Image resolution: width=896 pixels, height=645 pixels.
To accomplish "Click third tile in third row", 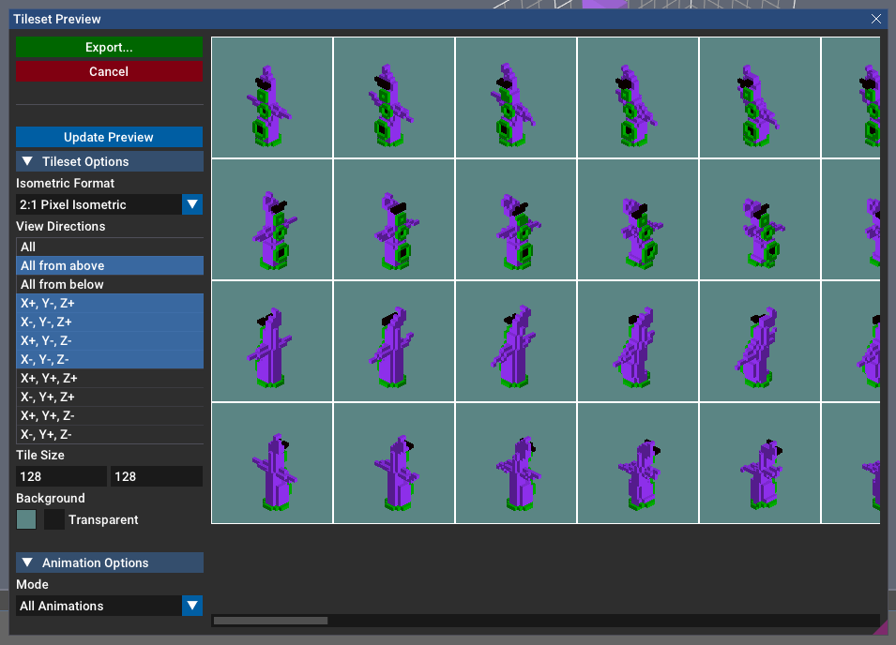I will [516, 341].
